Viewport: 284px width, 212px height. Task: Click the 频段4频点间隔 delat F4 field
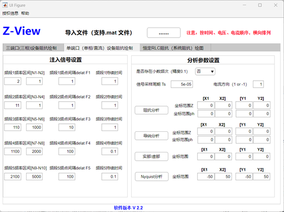coord(67,151)
